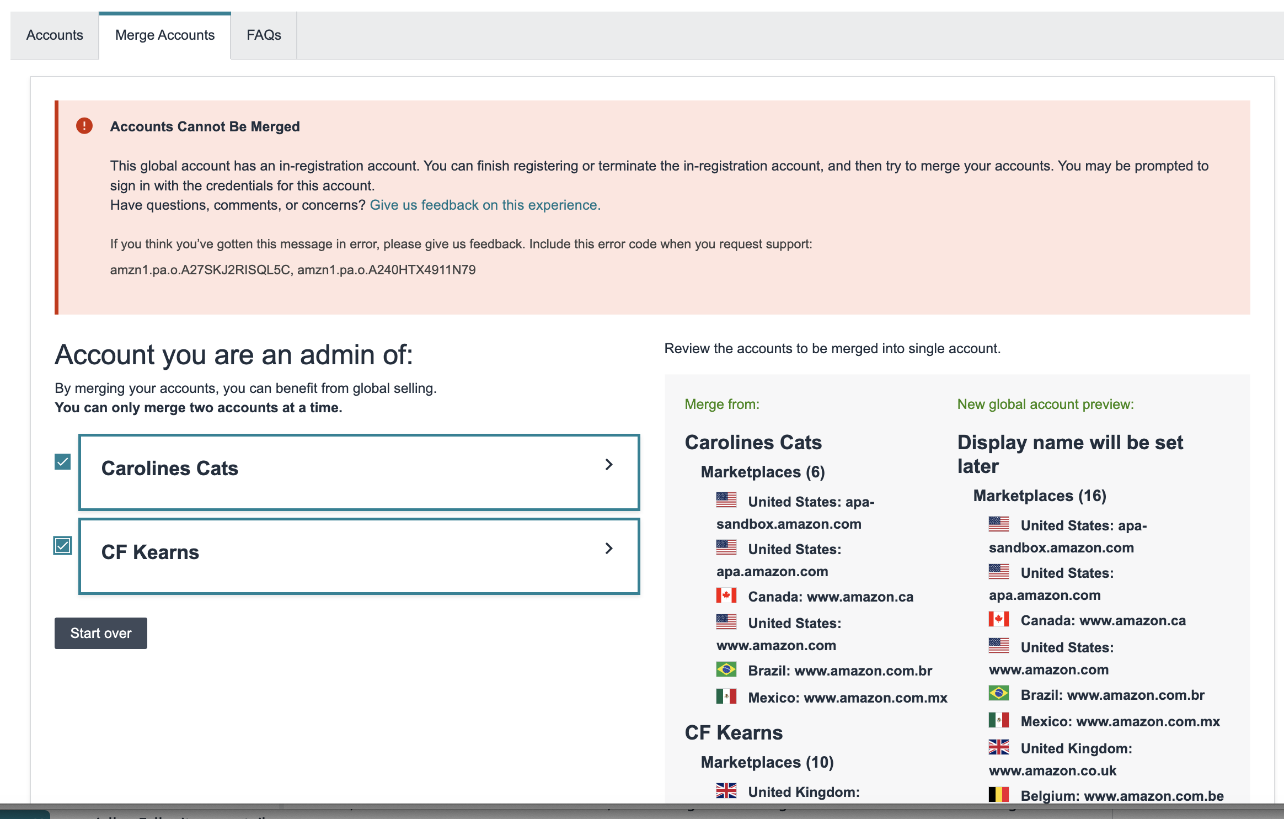Click 'Merge from:' label
The height and width of the screenshot is (819, 1284).
[722, 405]
